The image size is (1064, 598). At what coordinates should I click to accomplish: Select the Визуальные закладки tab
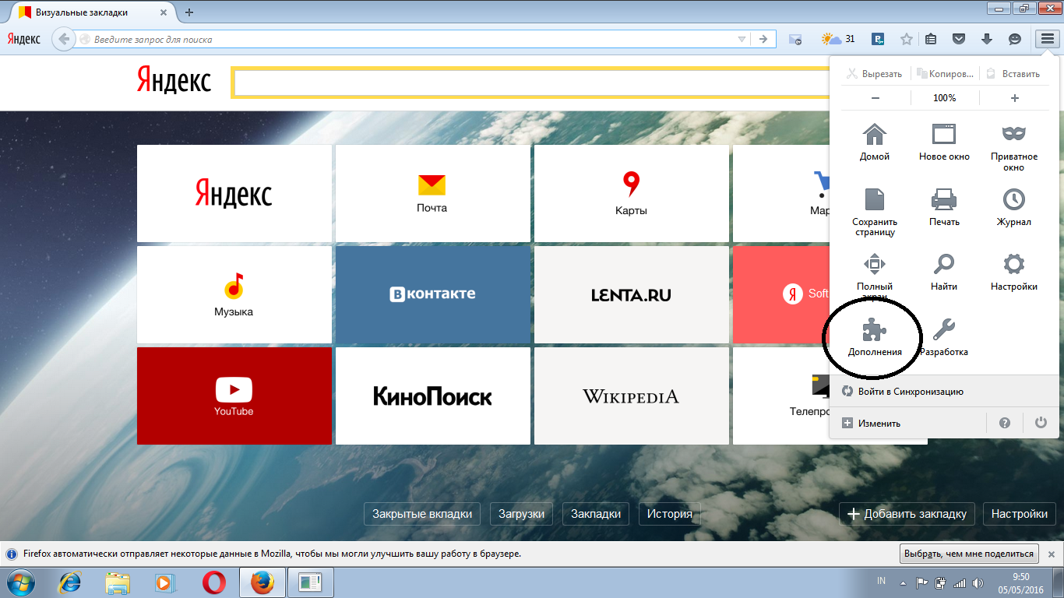(x=92, y=12)
